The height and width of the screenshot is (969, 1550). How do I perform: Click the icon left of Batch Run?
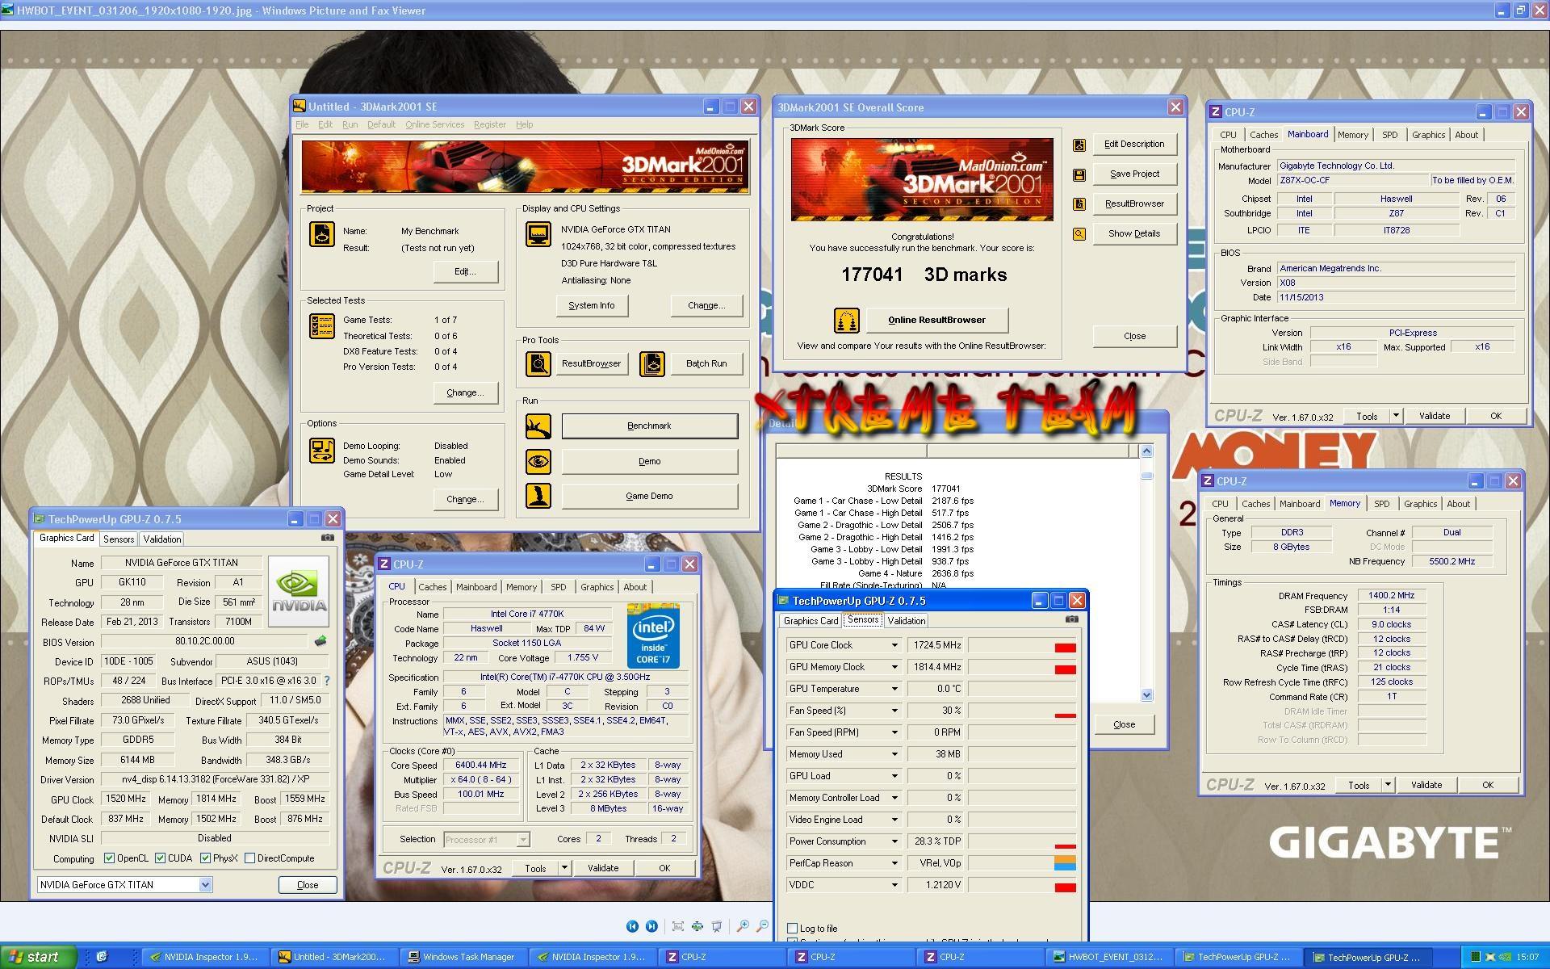(651, 363)
